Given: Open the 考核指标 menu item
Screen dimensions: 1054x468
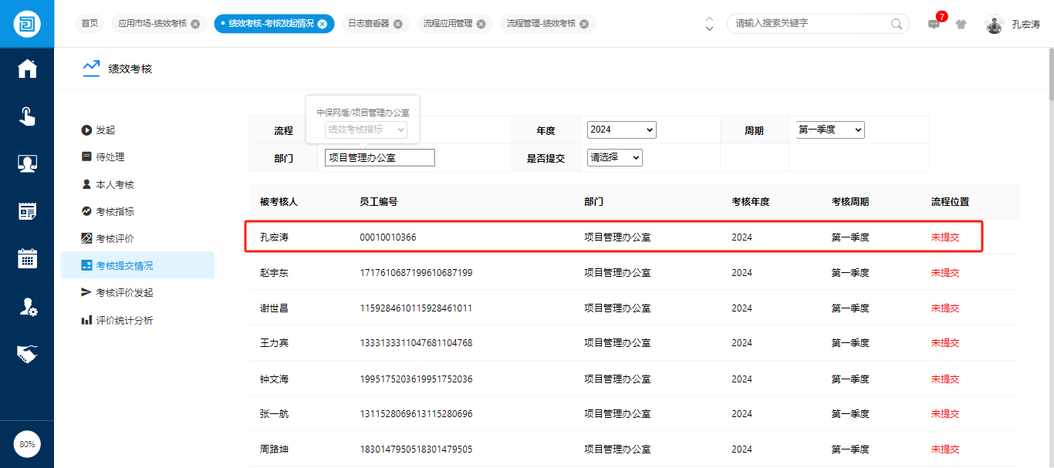Looking at the screenshot, I should click(x=137, y=211).
